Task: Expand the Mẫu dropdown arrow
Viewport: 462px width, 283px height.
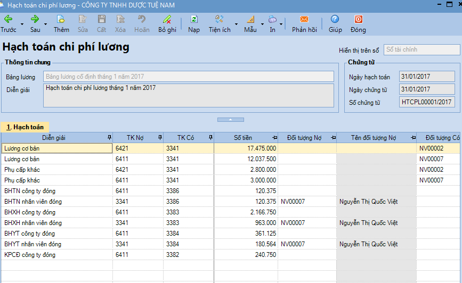Action: click(x=262, y=24)
